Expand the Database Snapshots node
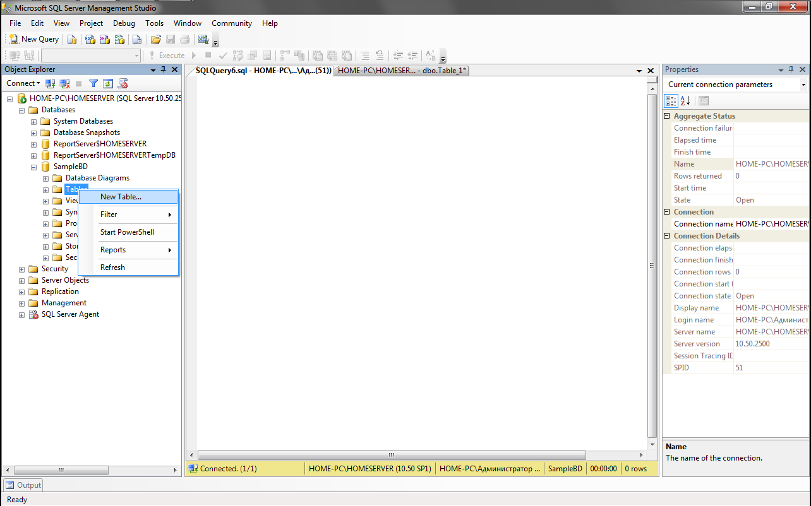Screen dimensions: 811x506 point(33,132)
